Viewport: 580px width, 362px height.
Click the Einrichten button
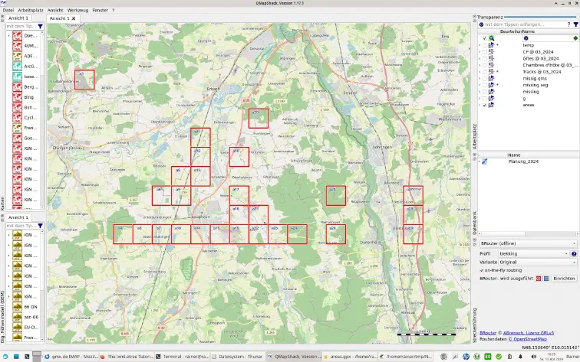click(564, 279)
